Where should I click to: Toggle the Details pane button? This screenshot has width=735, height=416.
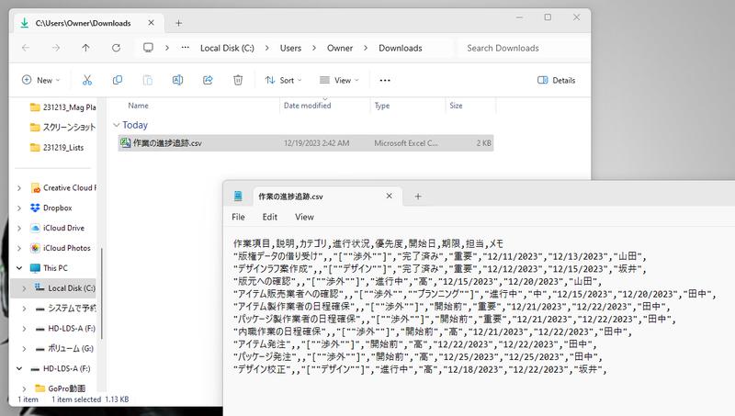click(556, 80)
